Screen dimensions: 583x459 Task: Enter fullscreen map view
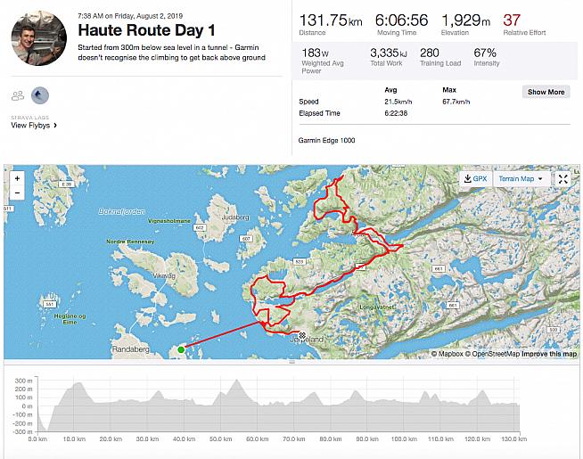pos(563,178)
